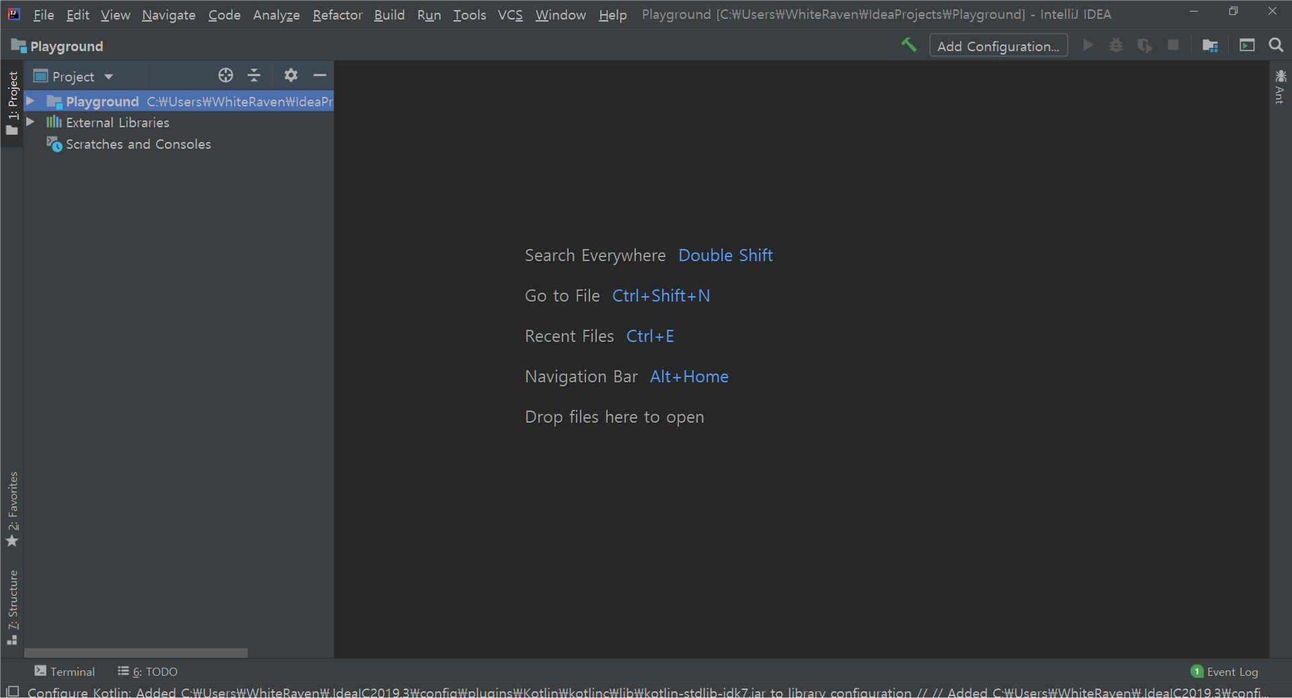Open the Analyze menu

pyautogui.click(x=276, y=14)
